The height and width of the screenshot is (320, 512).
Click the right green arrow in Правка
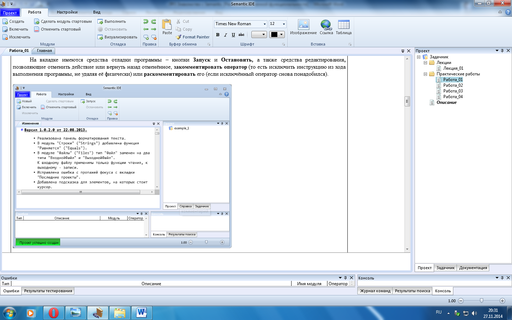[154, 29]
